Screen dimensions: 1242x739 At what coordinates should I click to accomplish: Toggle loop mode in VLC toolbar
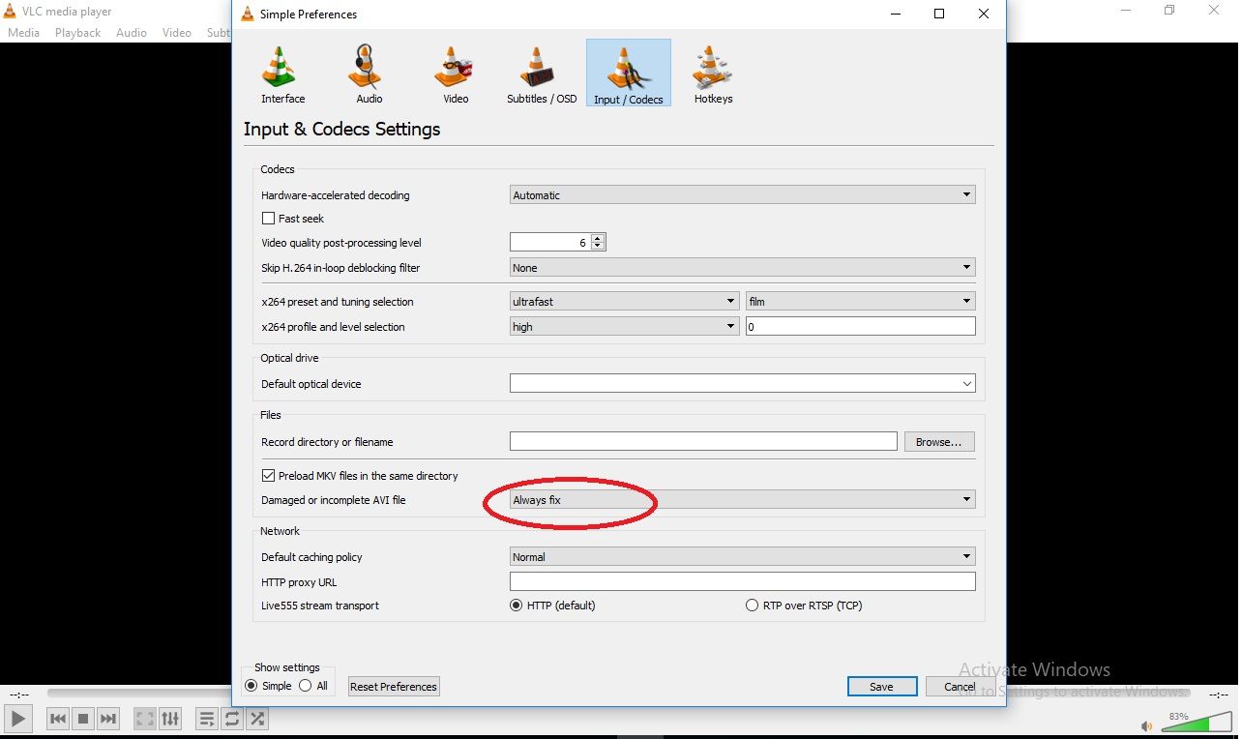click(x=232, y=719)
